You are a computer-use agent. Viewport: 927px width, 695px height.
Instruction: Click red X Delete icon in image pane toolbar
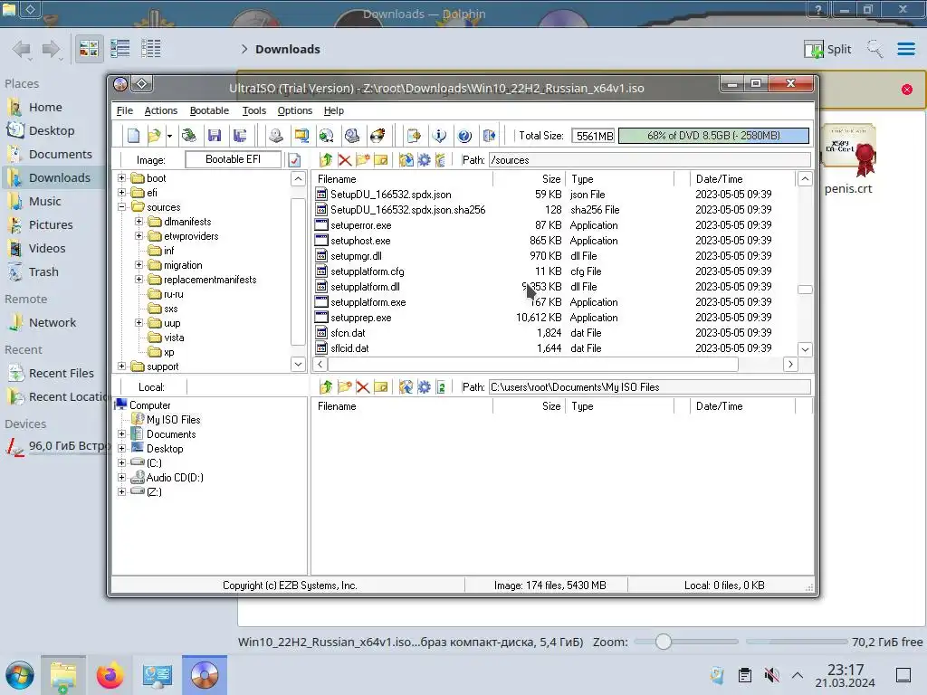[x=345, y=159]
